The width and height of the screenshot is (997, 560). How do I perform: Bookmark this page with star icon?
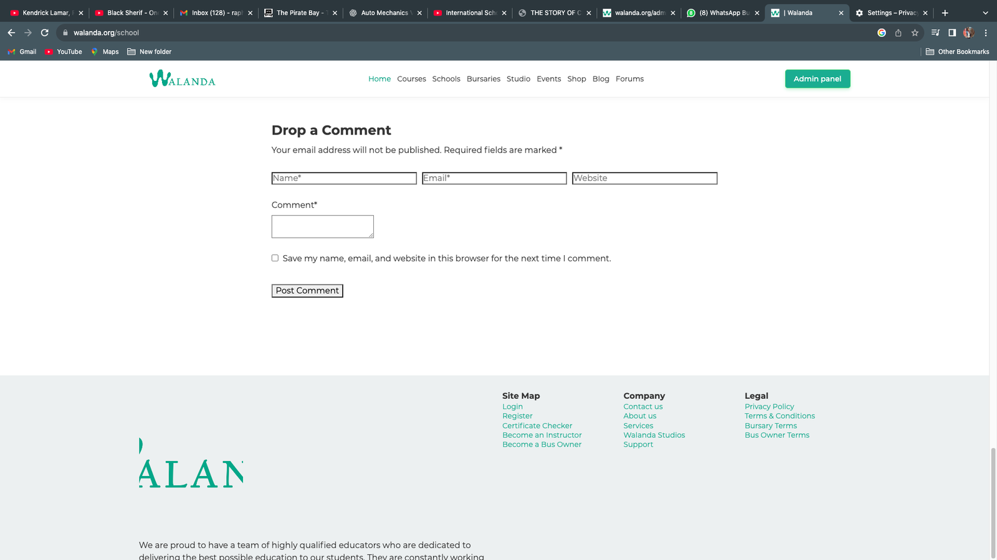[915, 33]
